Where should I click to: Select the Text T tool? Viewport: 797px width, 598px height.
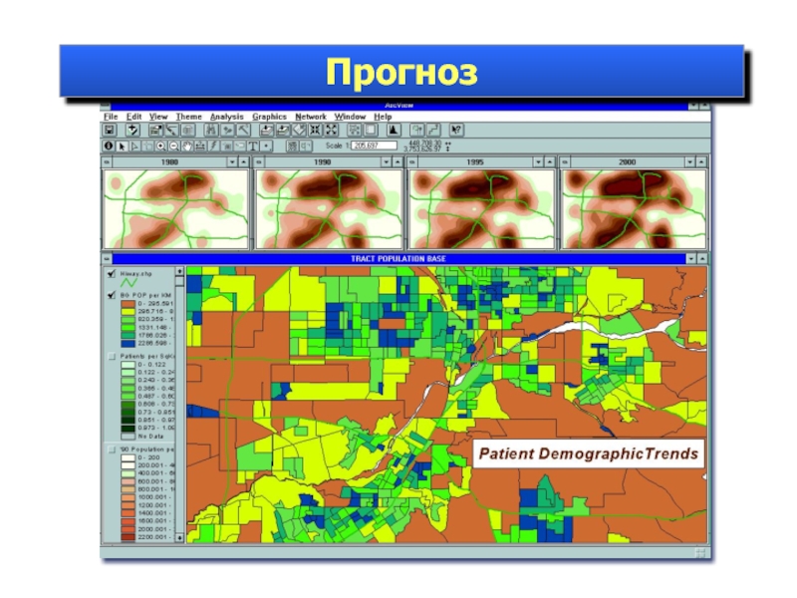253,147
